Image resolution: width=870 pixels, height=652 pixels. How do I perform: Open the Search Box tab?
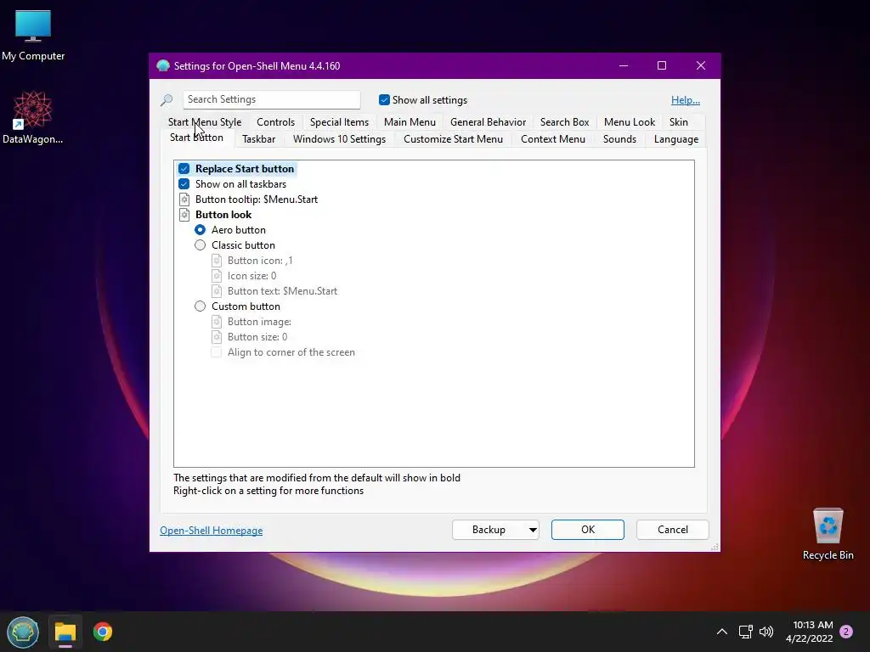pyautogui.click(x=564, y=122)
